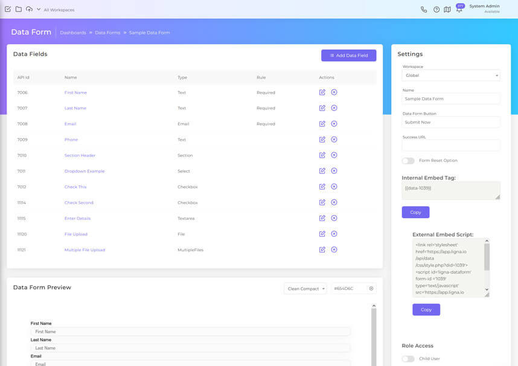The height and width of the screenshot is (366, 518).
Task: Edit the Section Header field
Action: (x=322, y=155)
